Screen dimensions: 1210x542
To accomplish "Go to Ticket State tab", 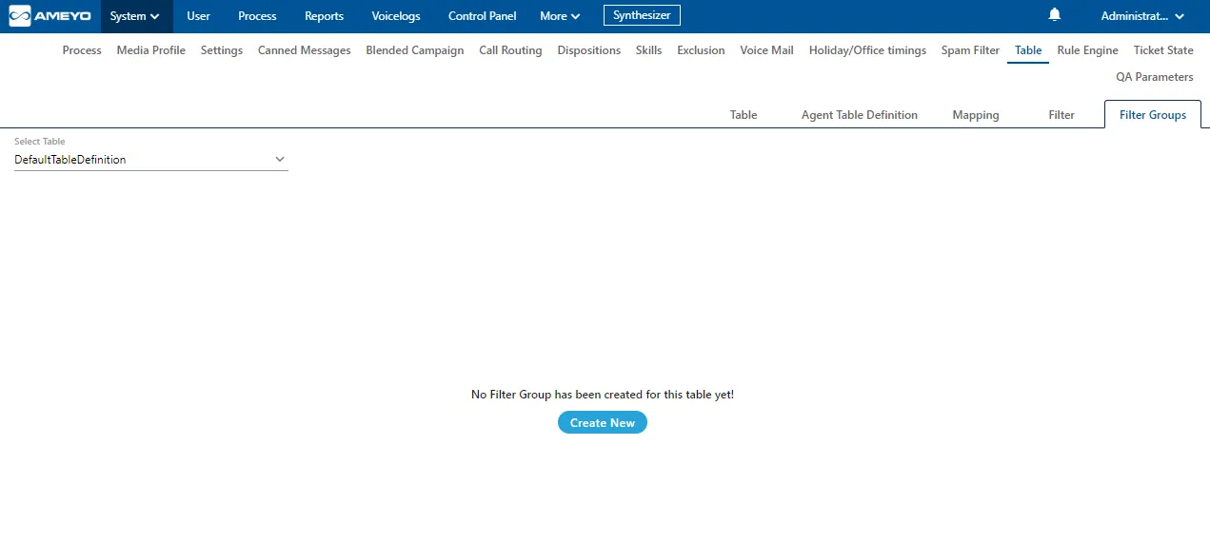I will click(1163, 50).
